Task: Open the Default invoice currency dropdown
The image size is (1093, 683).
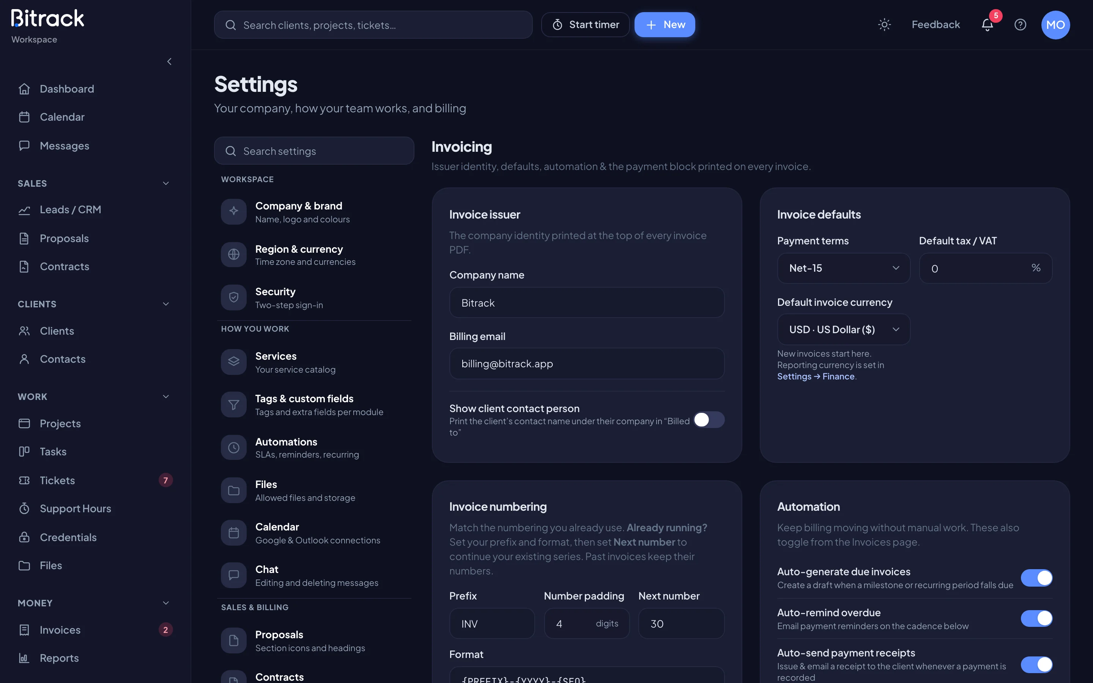Action: 843,329
